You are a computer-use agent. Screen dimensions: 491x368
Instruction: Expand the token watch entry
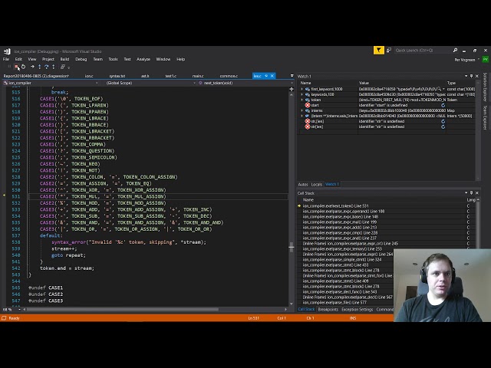(302, 100)
